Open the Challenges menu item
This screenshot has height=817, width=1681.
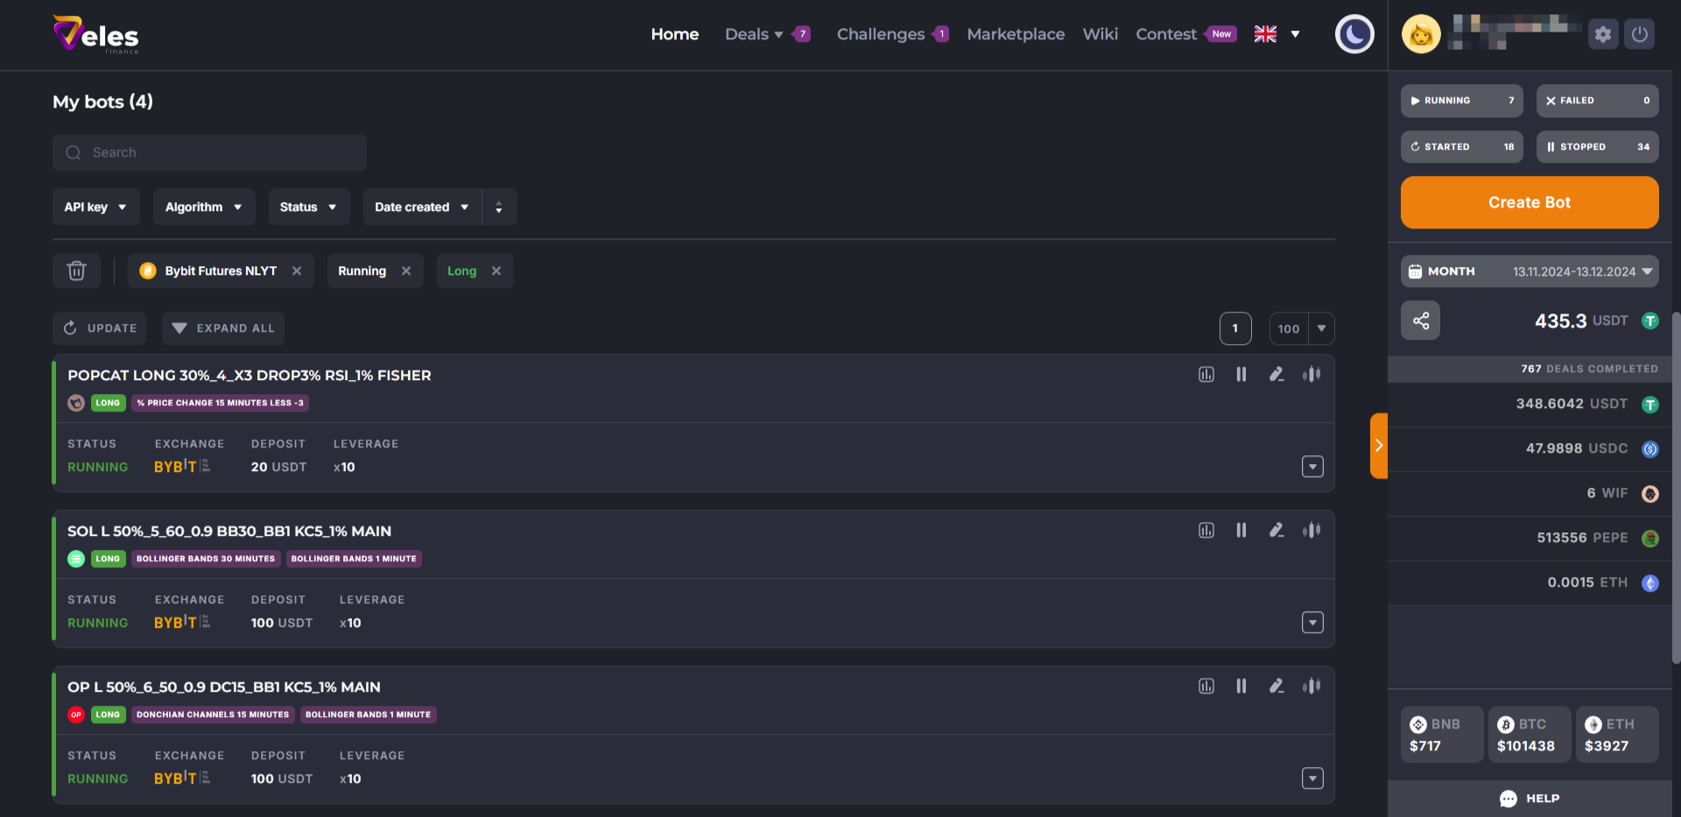(x=880, y=34)
